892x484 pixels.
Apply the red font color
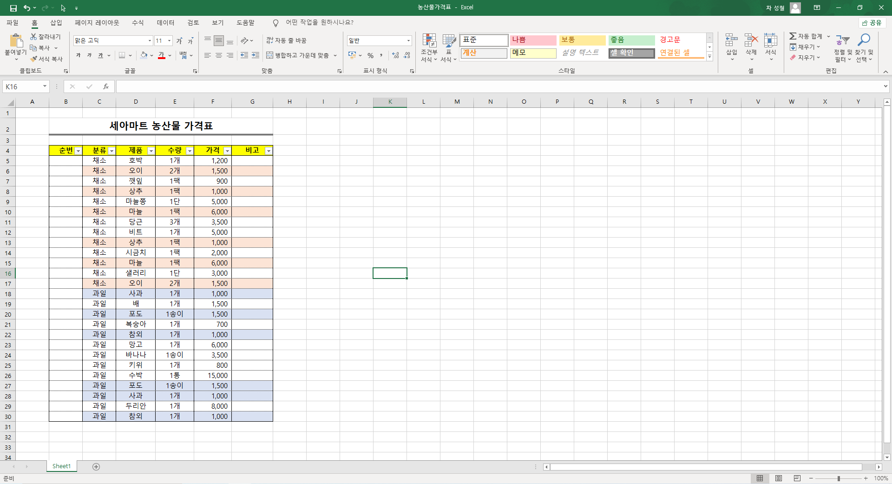point(161,55)
